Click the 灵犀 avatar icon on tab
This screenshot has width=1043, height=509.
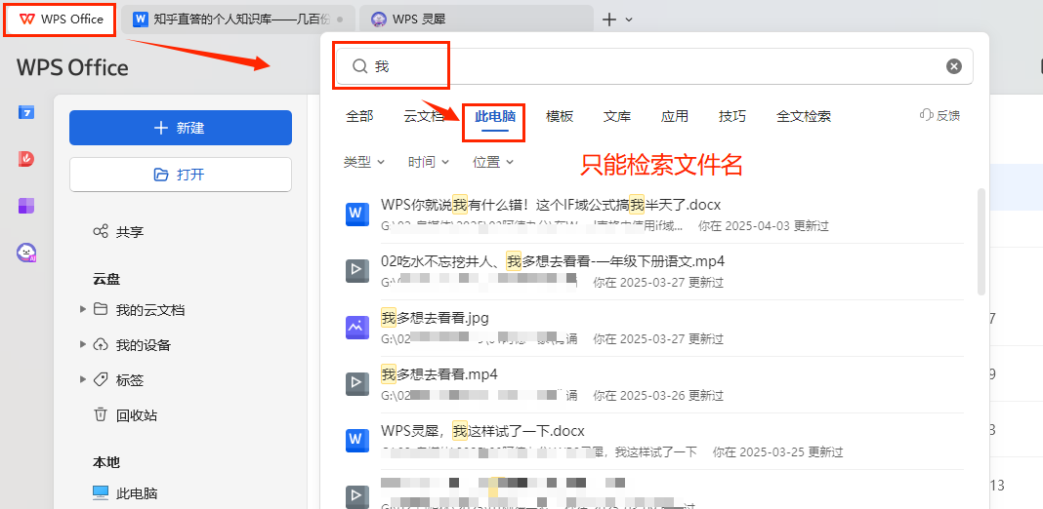point(379,20)
